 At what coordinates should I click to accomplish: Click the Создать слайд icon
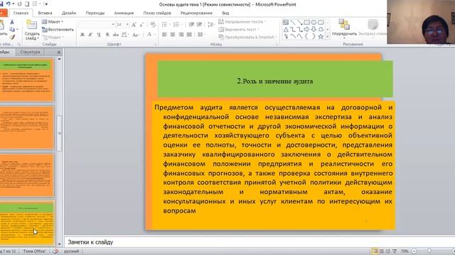[x=31, y=25]
